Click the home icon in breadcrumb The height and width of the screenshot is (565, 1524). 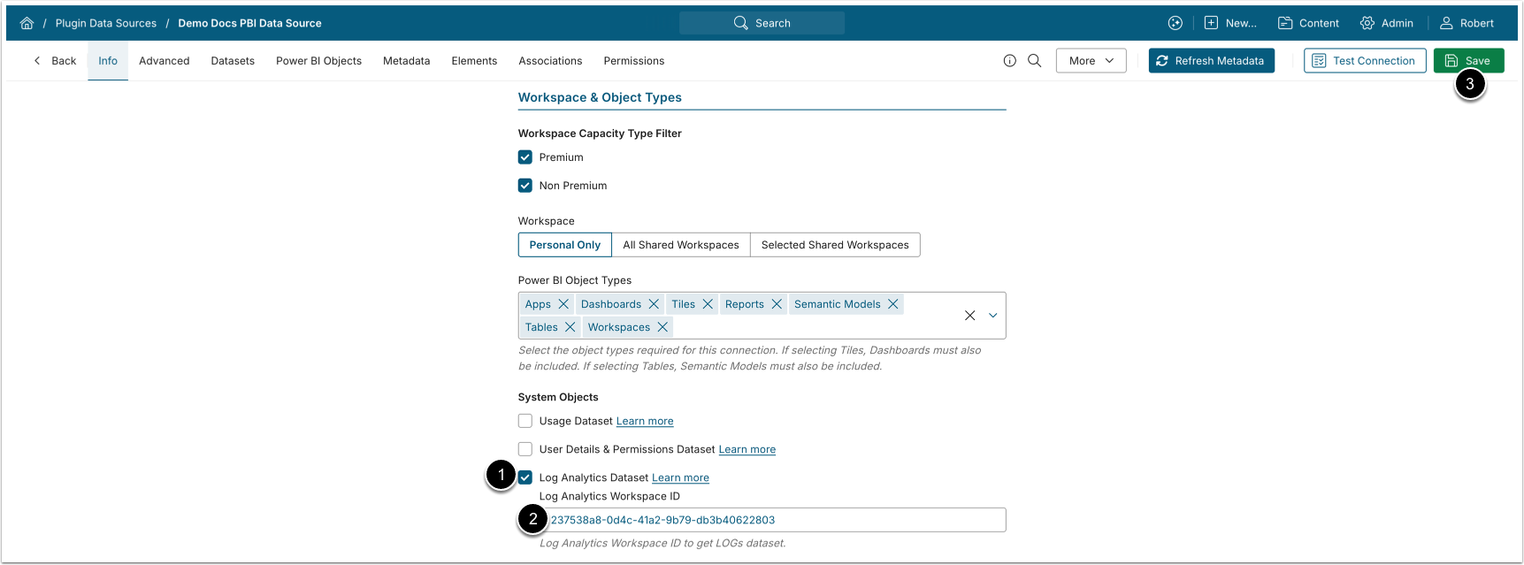pos(27,23)
